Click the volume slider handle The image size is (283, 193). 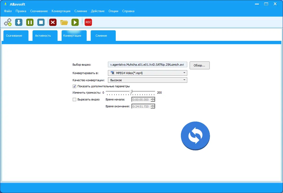coord(131,91)
